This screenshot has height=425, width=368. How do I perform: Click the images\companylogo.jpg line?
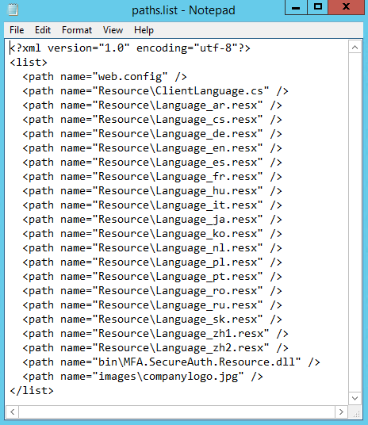click(x=143, y=377)
